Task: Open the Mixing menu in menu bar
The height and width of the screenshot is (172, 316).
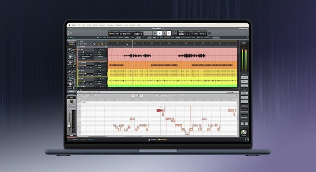Action: point(95,25)
